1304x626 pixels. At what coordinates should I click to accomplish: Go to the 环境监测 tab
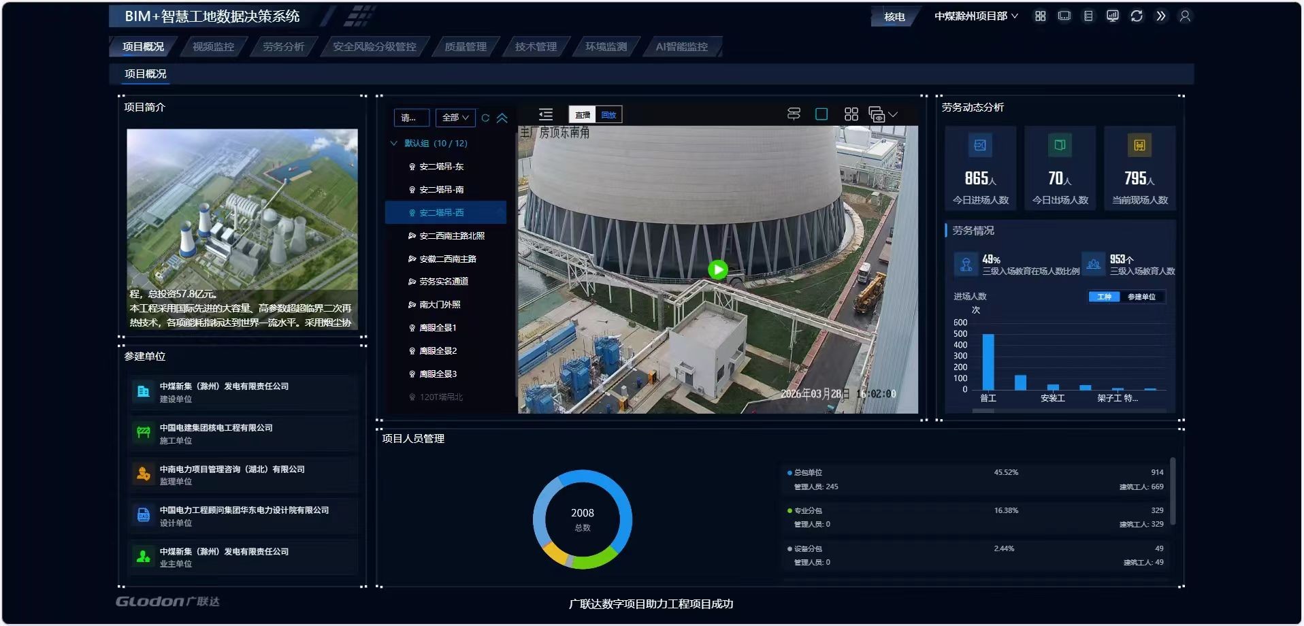(606, 47)
